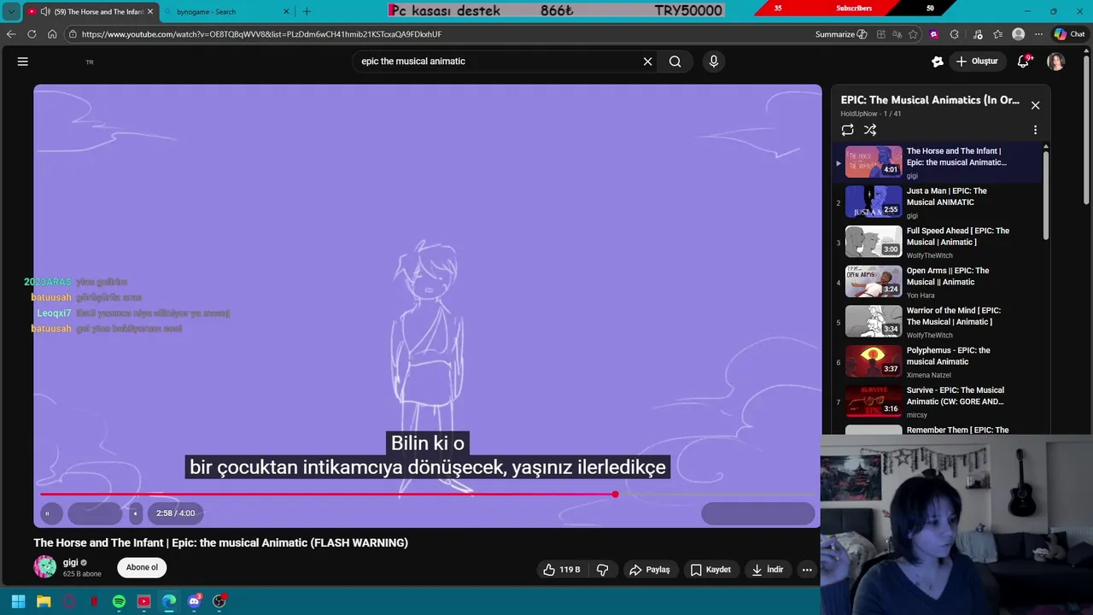Toggle playlist shuffle
The width and height of the screenshot is (1093, 615).
coord(870,130)
